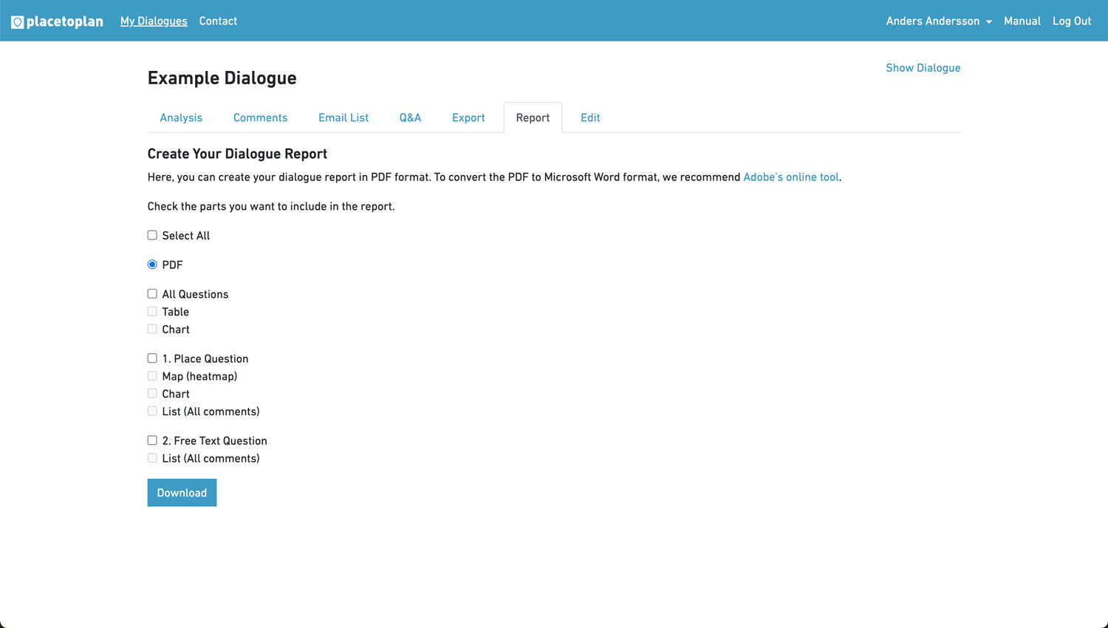Image resolution: width=1108 pixels, height=628 pixels.
Task: Enable the Map (heatmap) checkbox
Action: (x=151, y=375)
